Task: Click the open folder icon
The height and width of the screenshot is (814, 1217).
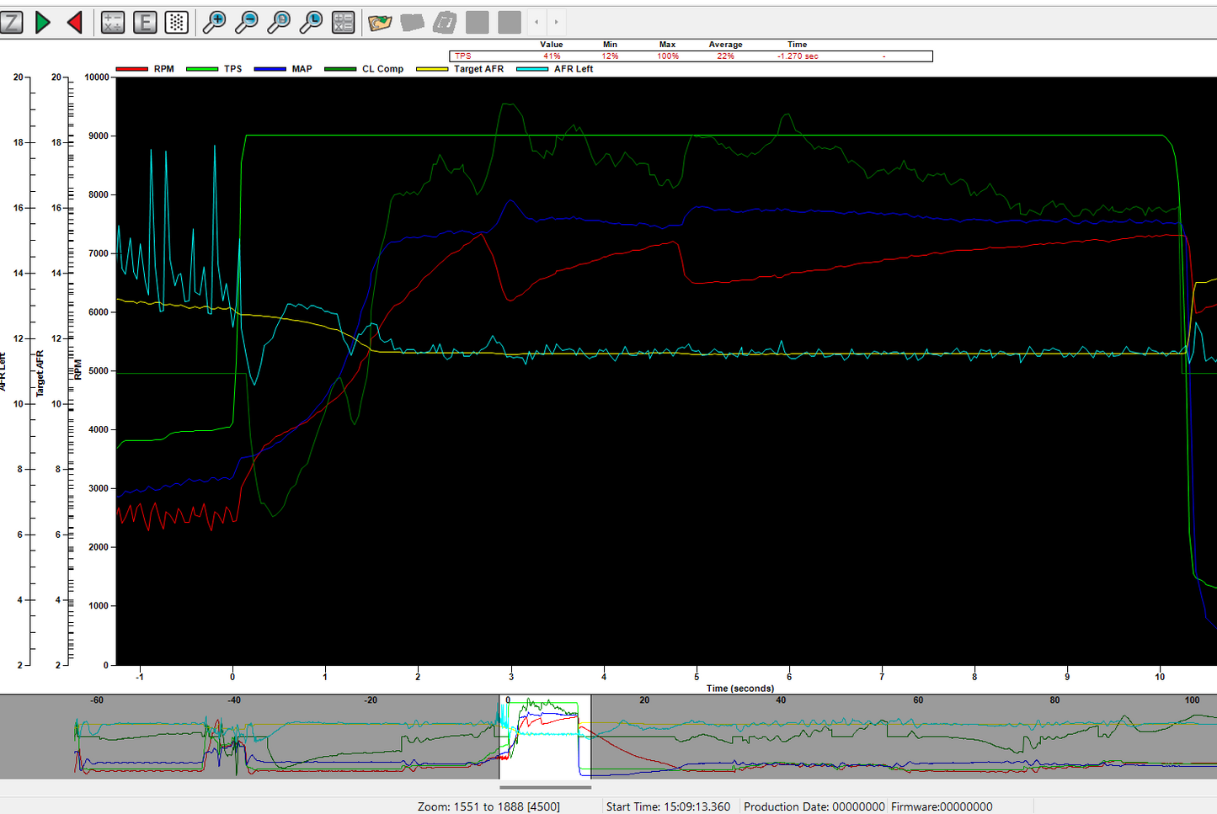Action: coord(379,23)
